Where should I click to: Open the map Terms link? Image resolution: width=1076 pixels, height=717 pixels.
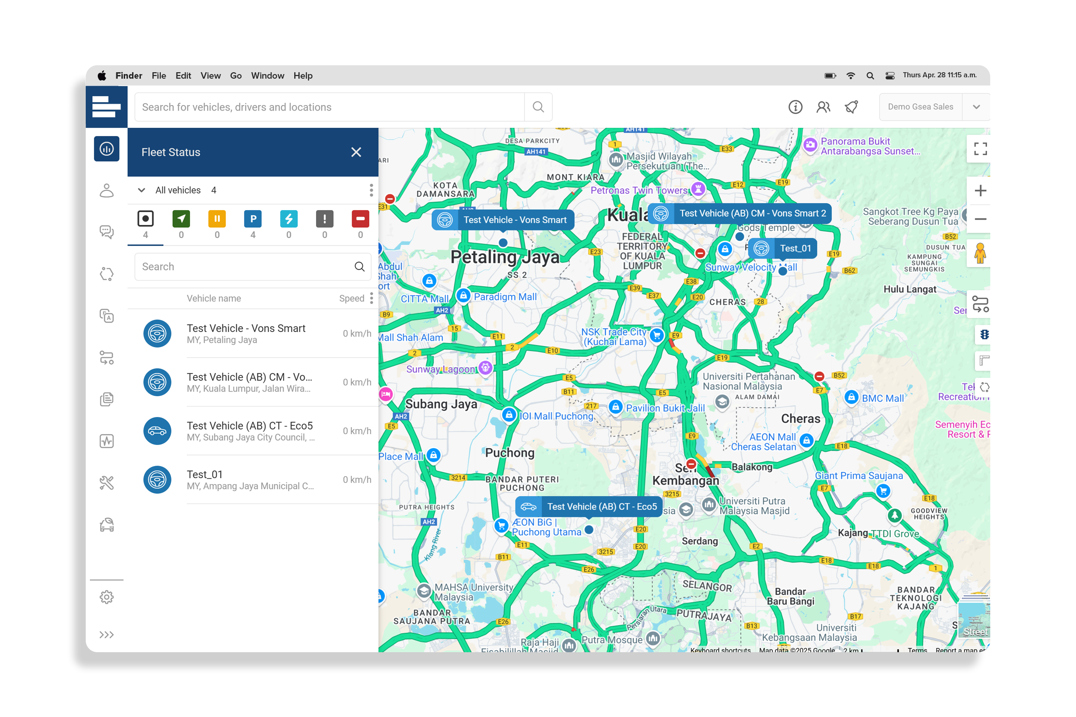coord(917,650)
